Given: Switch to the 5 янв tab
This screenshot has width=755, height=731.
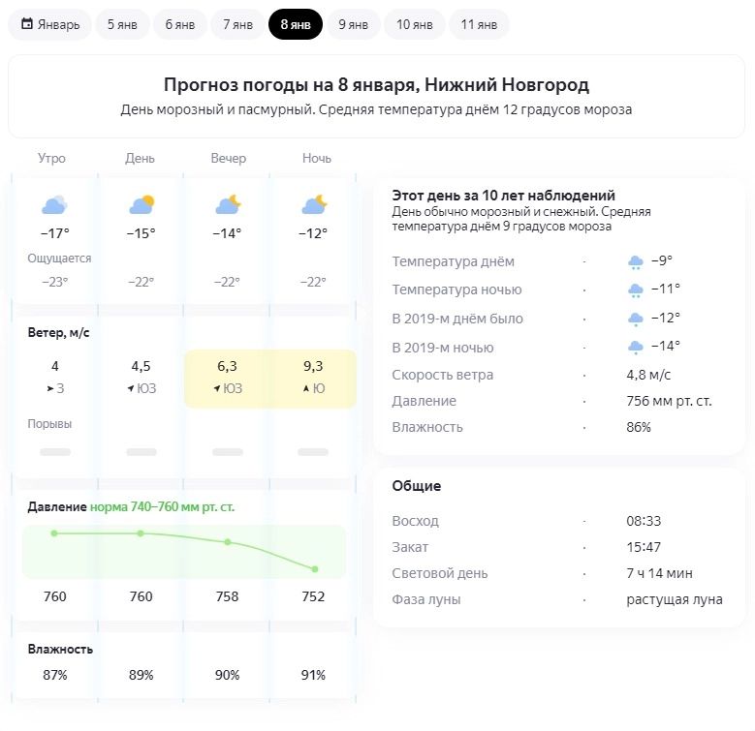Looking at the screenshot, I should click(x=122, y=24).
